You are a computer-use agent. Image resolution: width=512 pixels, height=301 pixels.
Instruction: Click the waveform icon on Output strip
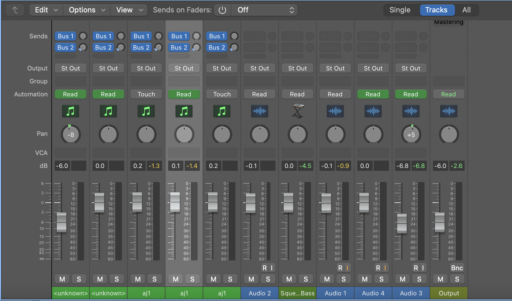449,112
